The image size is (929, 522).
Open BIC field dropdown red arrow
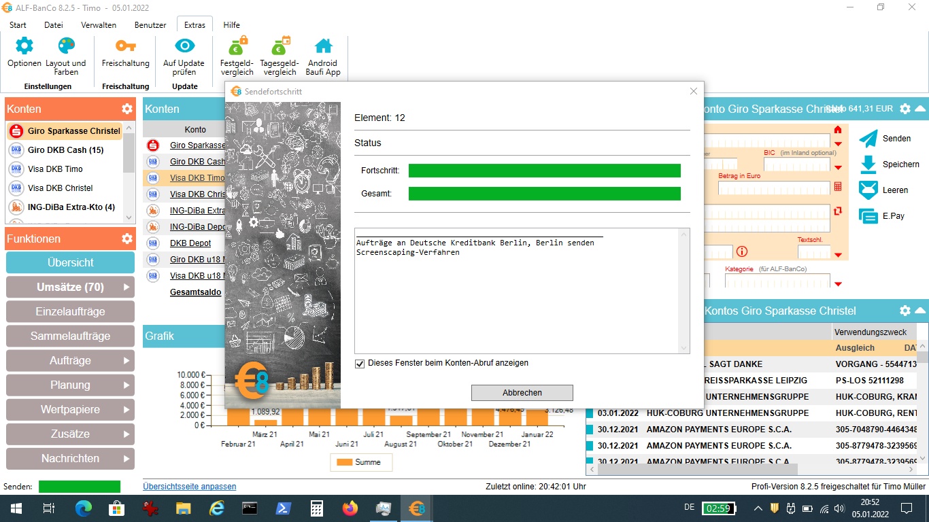coord(838,168)
